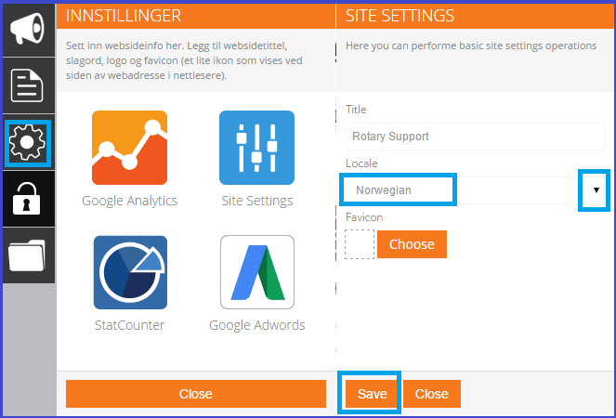The height and width of the screenshot is (418, 616).
Task: Open the Google Adwords logo icon
Action: click(257, 272)
